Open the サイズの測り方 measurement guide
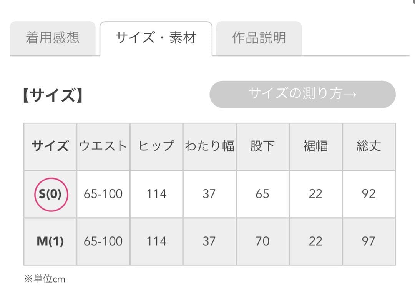The image size is (415, 288). coord(302,94)
